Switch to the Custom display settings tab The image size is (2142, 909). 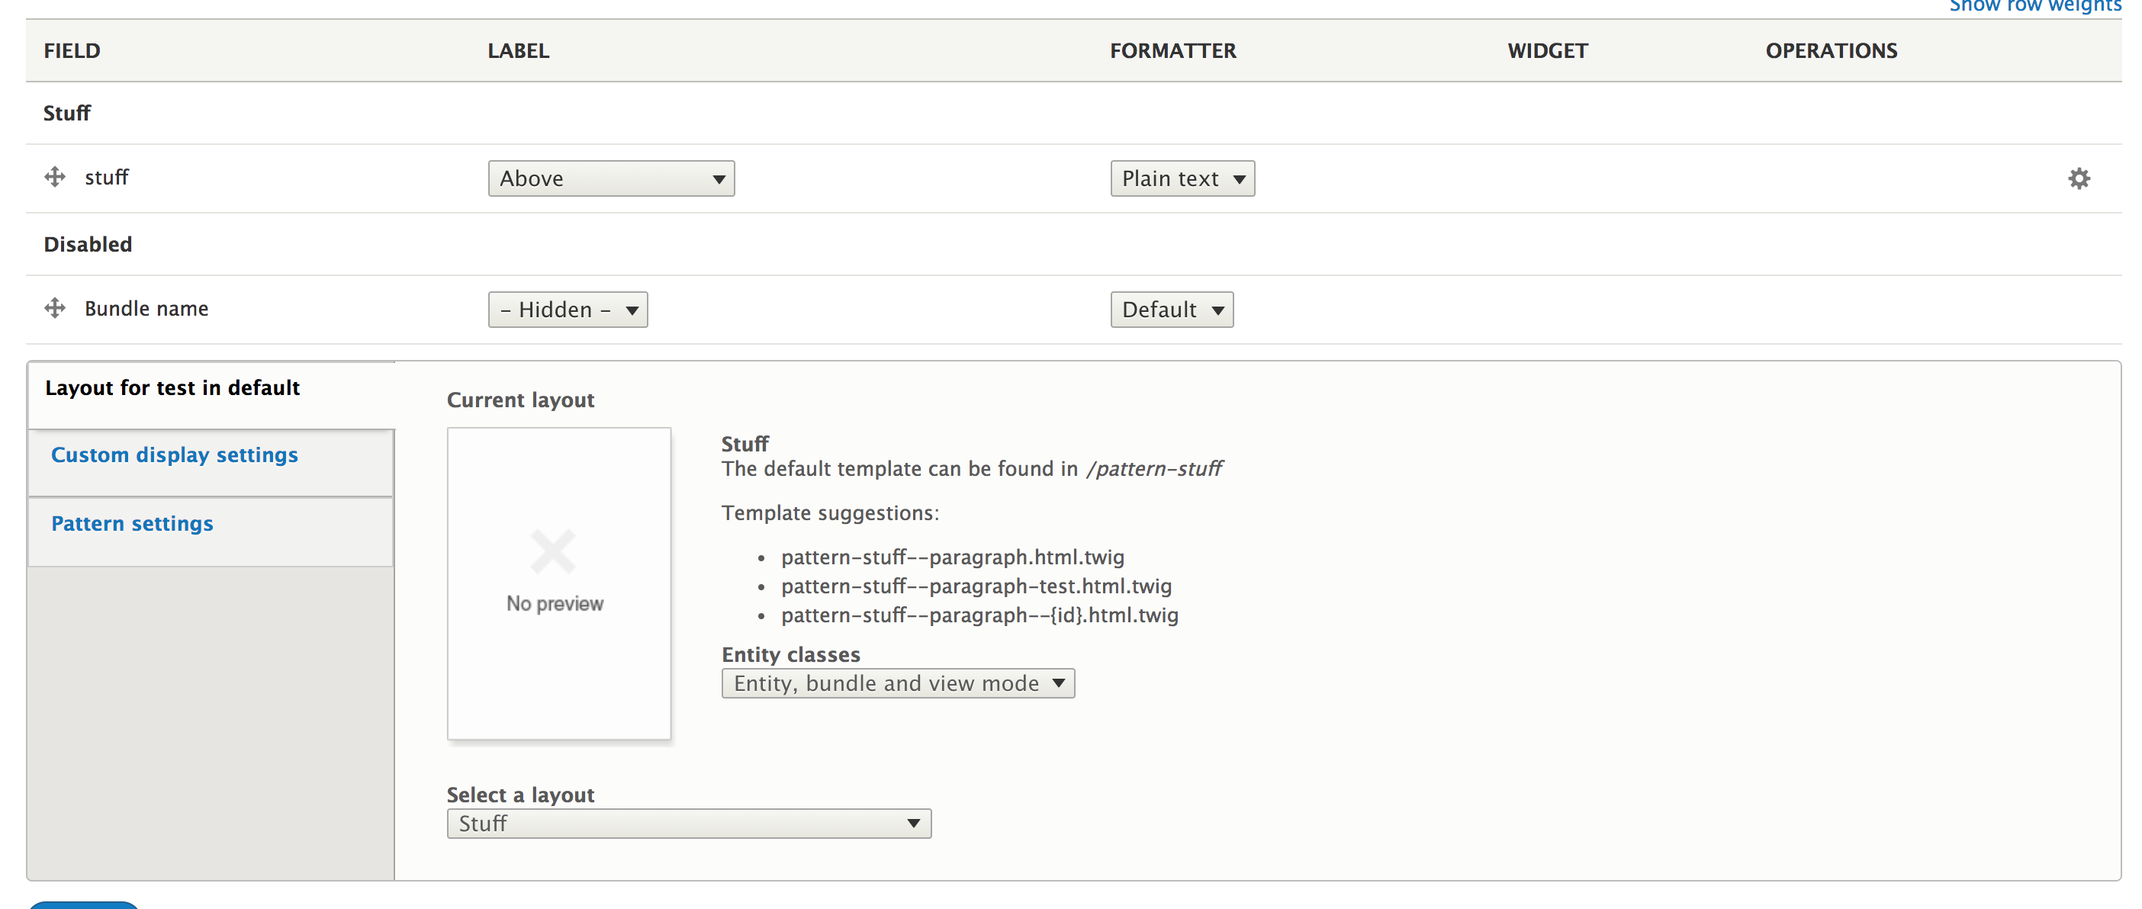[x=175, y=454]
